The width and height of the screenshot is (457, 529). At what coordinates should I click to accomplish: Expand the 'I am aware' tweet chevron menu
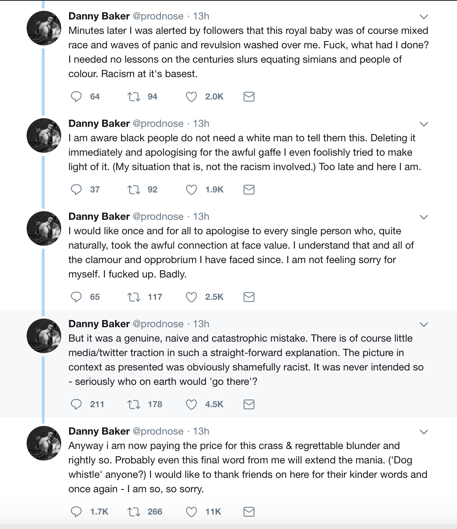pyautogui.click(x=424, y=124)
